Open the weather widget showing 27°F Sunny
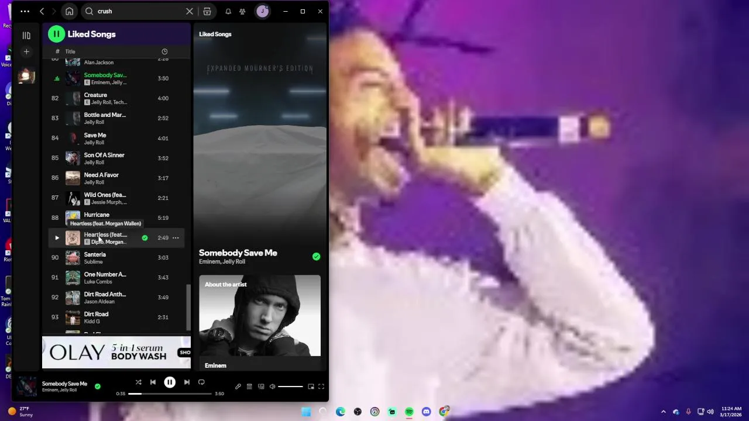The image size is (749, 421). (x=19, y=412)
